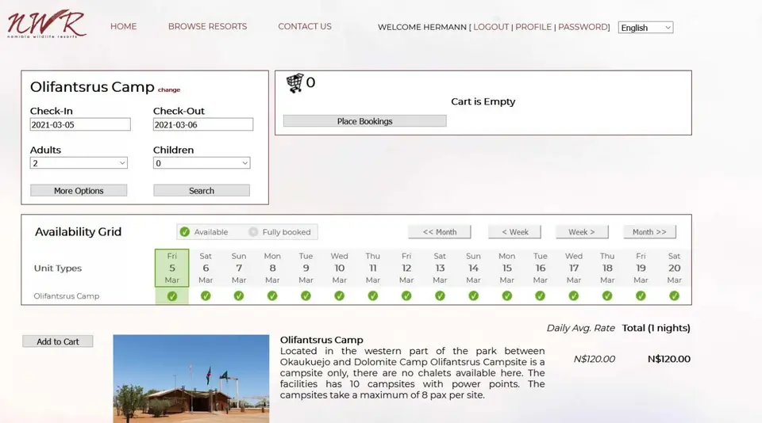Go back one month with << Month

440,232
